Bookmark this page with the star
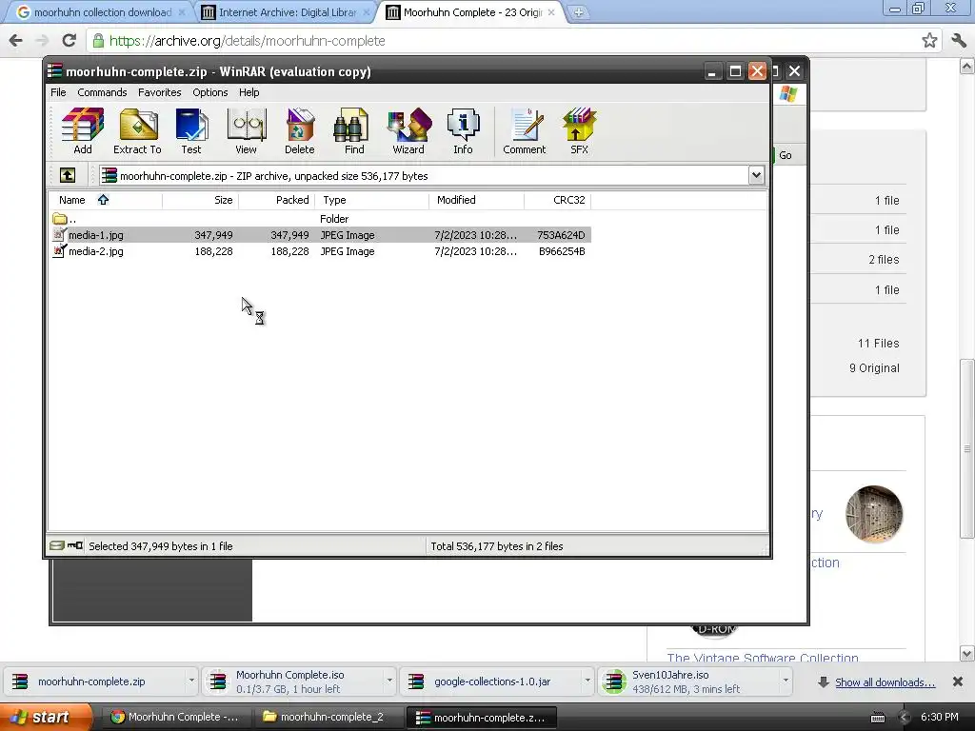 click(x=929, y=41)
